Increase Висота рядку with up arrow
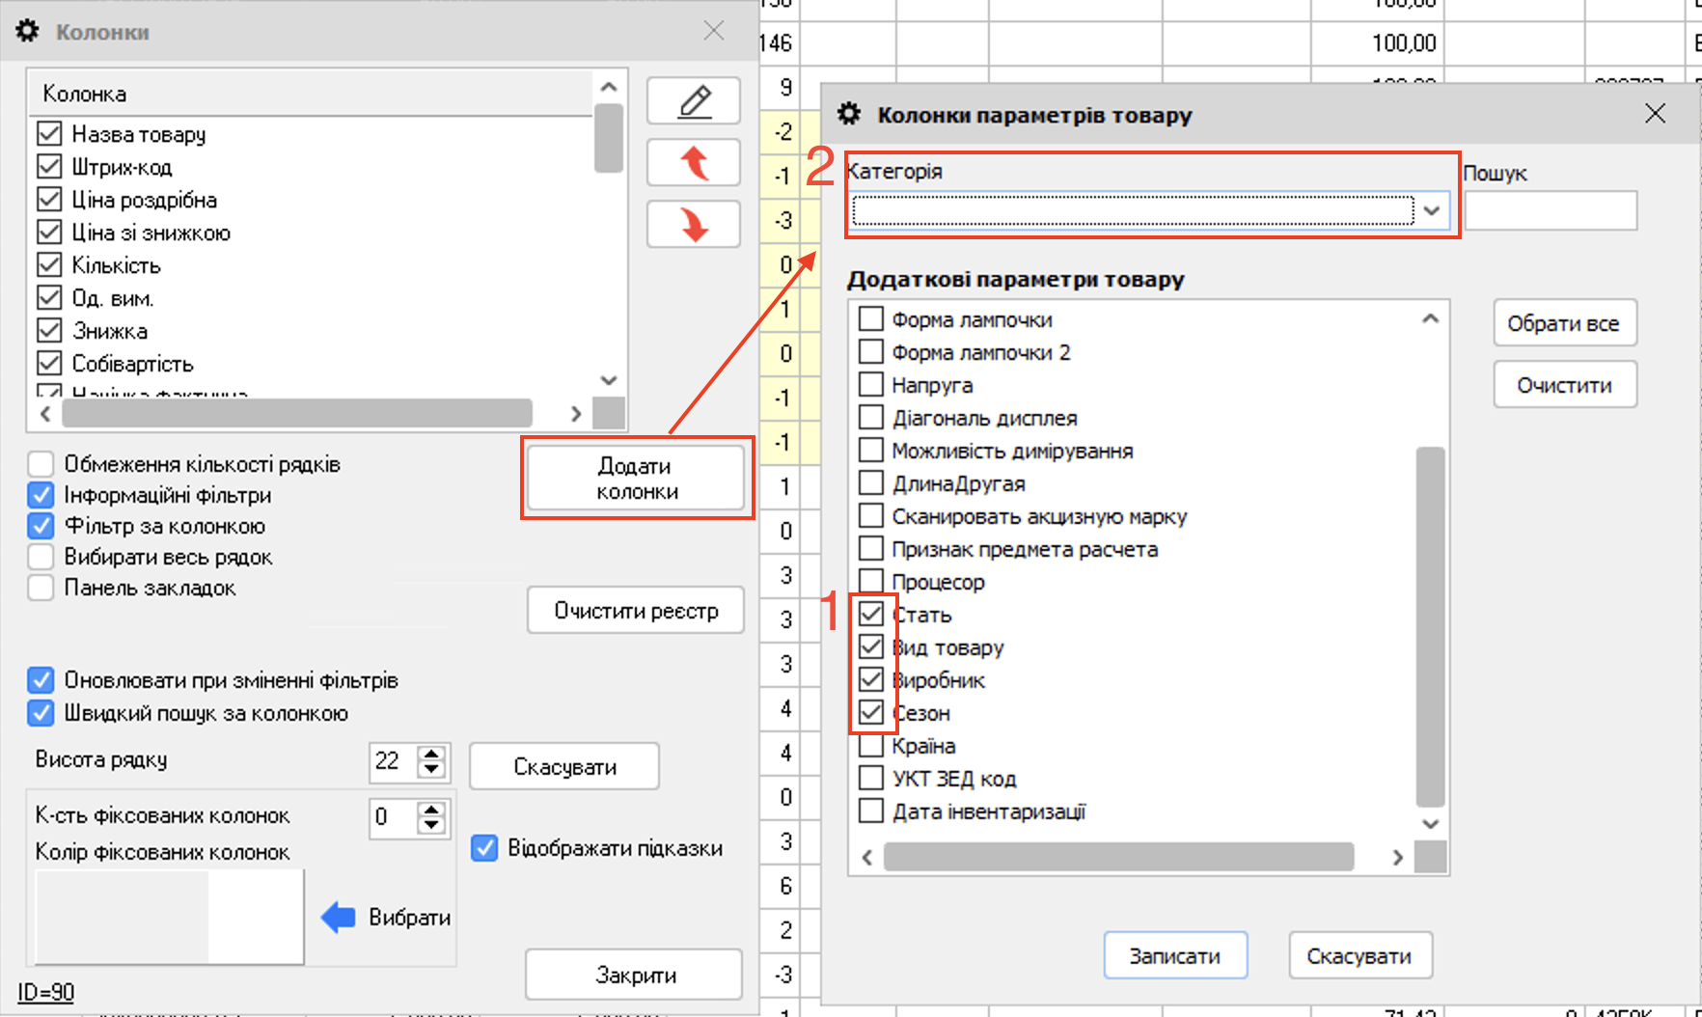This screenshot has height=1017, width=1702. [x=431, y=754]
